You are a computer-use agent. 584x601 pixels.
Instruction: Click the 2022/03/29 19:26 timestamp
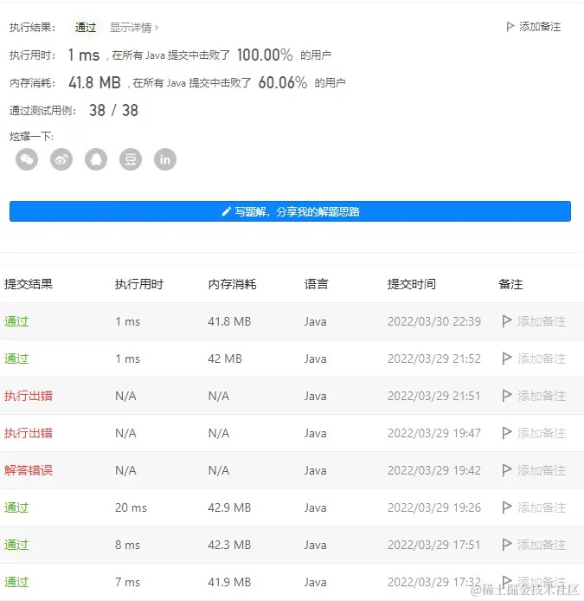(434, 507)
